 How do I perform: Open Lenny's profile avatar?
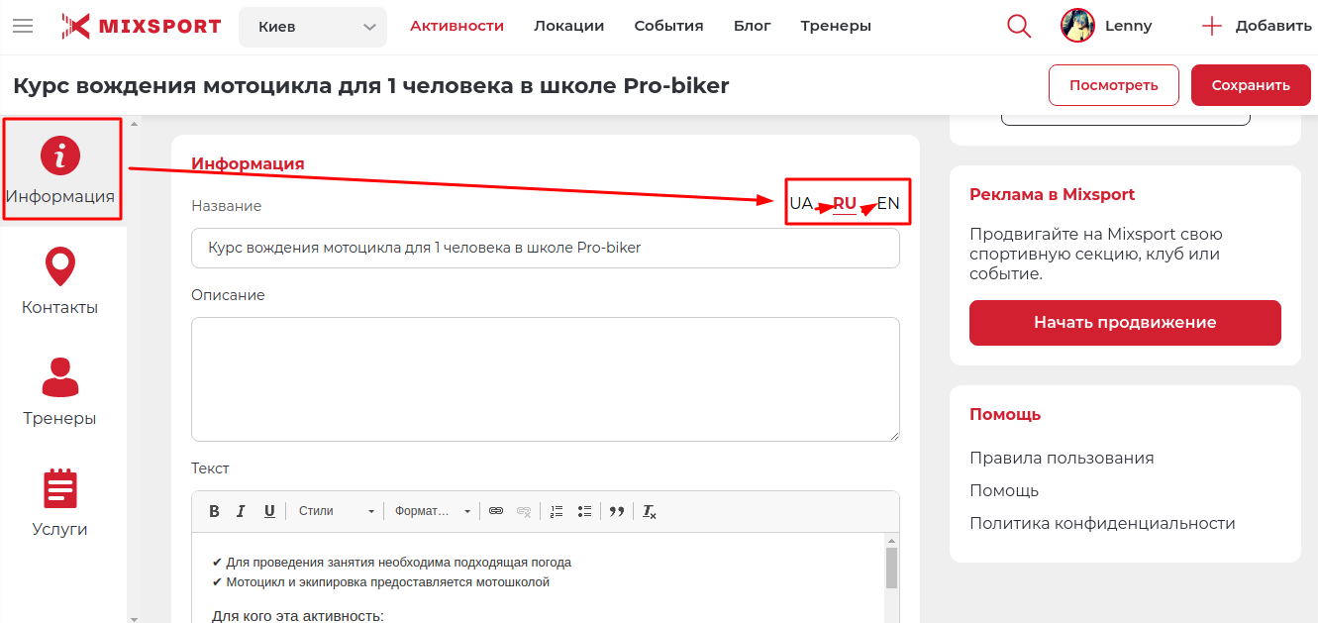pos(1077,26)
